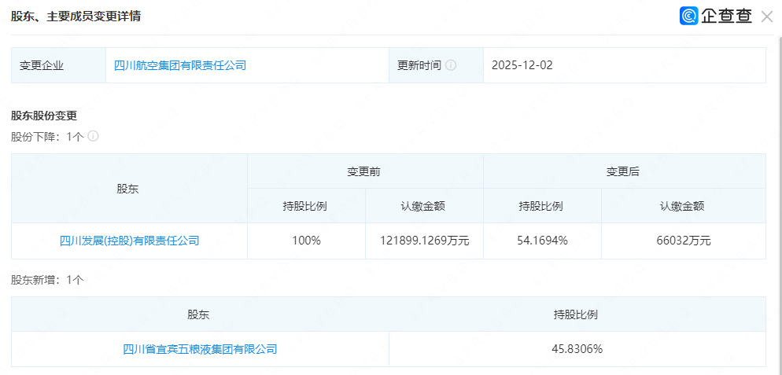The image size is (782, 375).
Task: Click the 121899.1269万元 subscribed amount cell
Action: coord(424,241)
